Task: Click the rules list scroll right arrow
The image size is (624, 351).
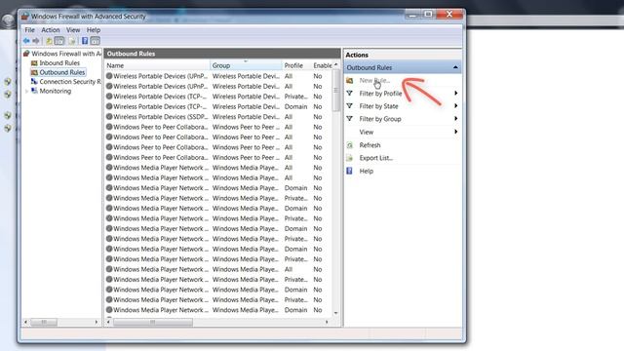Action: click(x=328, y=322)
